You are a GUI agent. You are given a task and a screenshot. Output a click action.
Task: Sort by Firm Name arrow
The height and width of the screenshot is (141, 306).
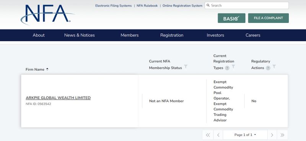47,70
